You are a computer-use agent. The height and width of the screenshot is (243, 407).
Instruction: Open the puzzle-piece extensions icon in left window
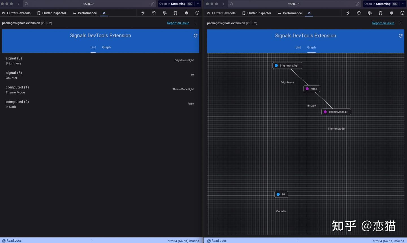pyautogui.click(x=175, y=13)
